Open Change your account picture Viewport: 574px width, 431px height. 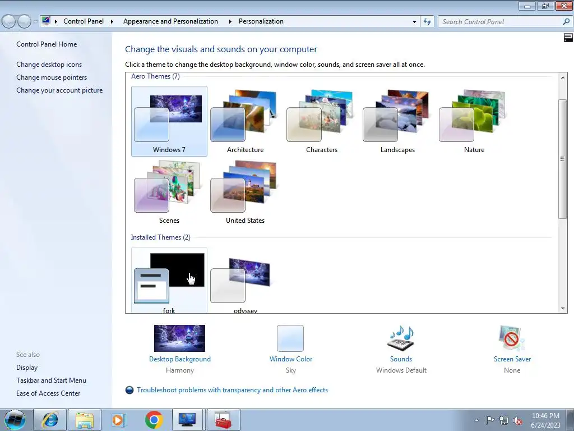[x=59, y=90]
